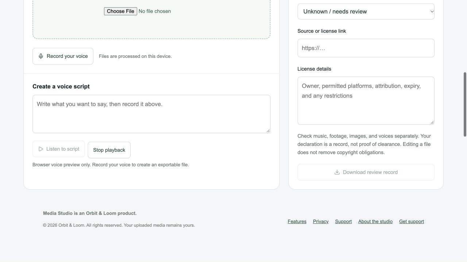Click the Check music, footage, images paragraph

point(364,144)
